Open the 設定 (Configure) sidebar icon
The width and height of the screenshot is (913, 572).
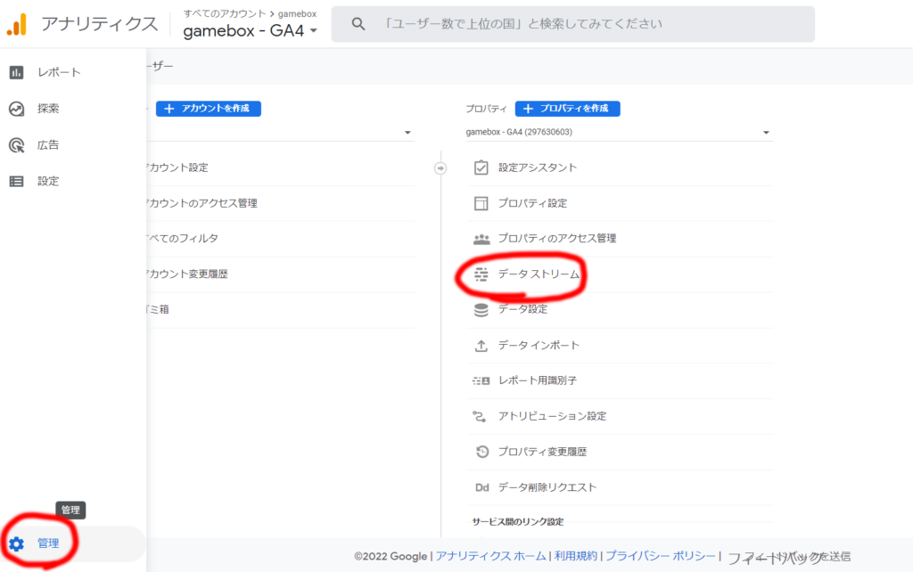pos(16,181)
